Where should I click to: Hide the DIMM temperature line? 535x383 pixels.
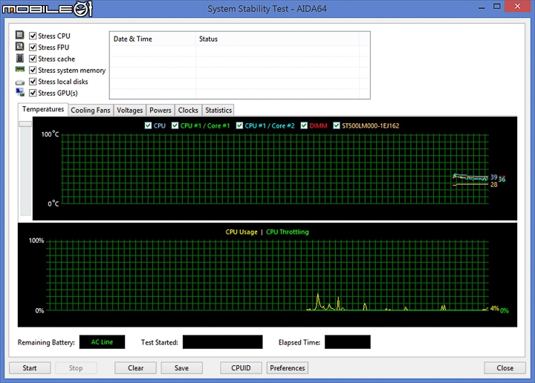tap(304, 125)
